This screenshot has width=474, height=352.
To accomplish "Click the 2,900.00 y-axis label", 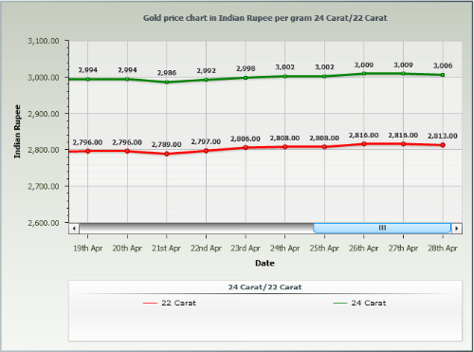I will pyautogui.click(x=44, y=114).
